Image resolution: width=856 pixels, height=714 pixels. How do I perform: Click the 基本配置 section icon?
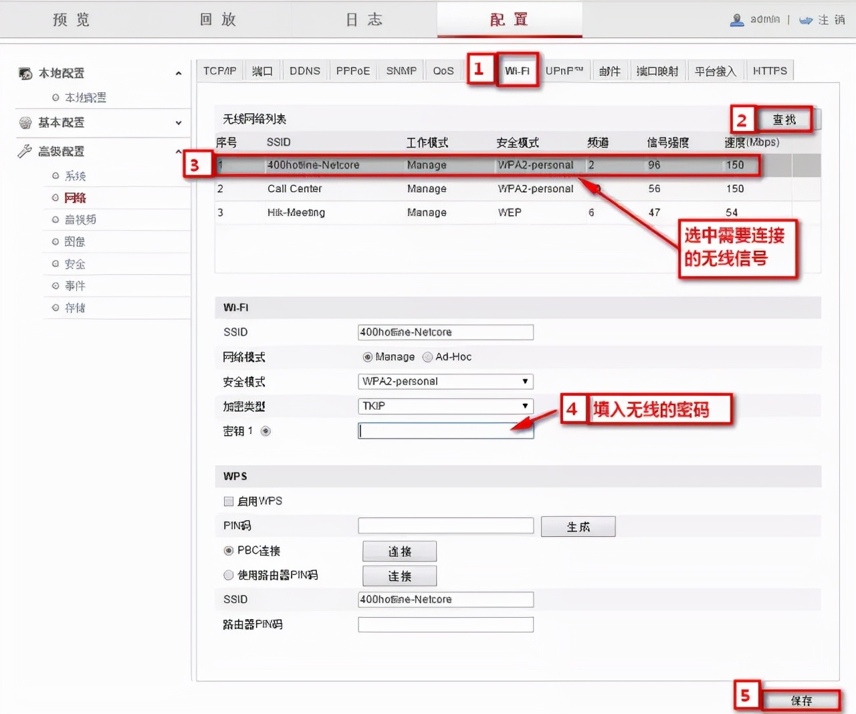coord(25,123)
